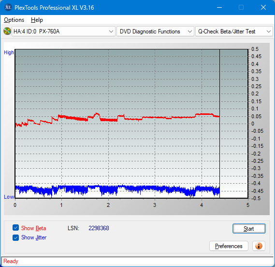Click the Low label on graph axis
Viewport: 275px width, 267px height.
pos(9,197)
